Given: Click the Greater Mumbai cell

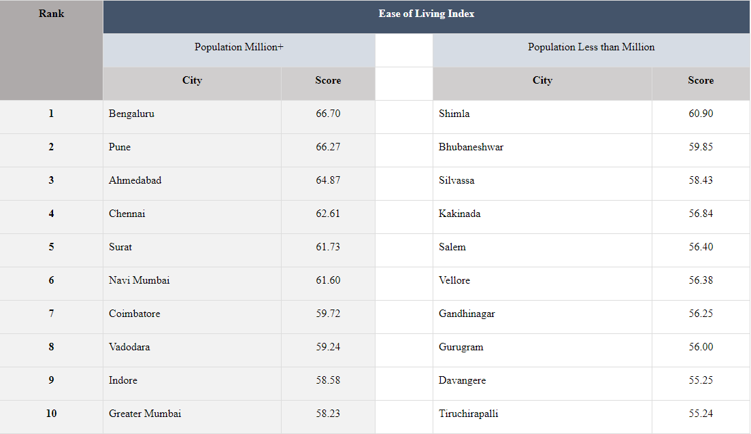Looking at the screenshot, I should click(x=145, y=414).
